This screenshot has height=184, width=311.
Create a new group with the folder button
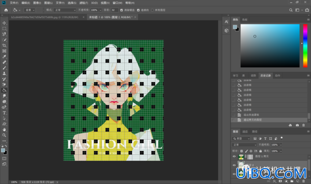coord(292,181)
